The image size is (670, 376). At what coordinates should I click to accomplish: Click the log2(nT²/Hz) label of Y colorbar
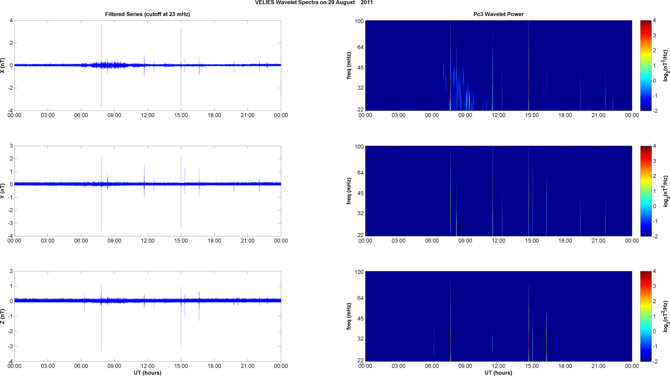pyautogui.click(x=666, y=191)
